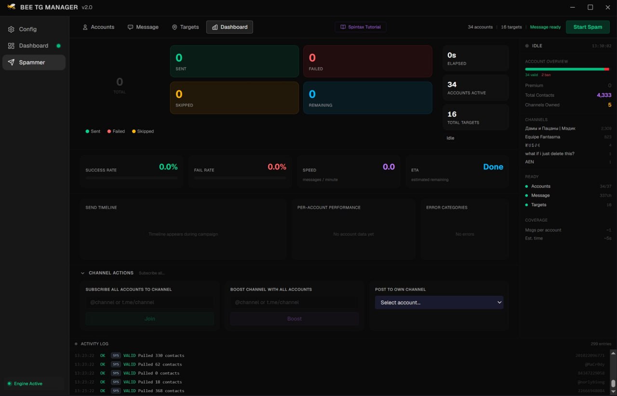The image size is (617, 396).
Task: Click the Accounts Active card
Action: point(476,88)
